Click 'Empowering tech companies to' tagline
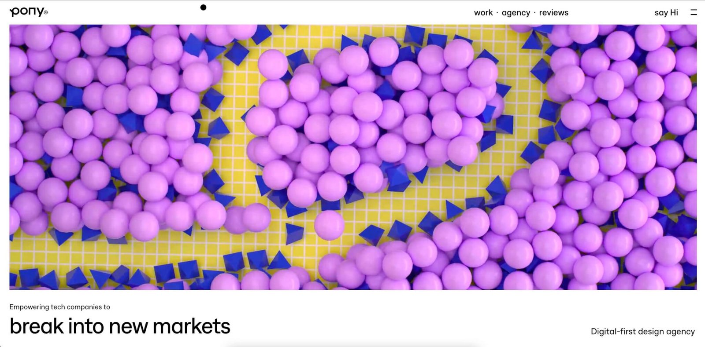The height and width of the screenshot is (347, 705). coord(59,307)
